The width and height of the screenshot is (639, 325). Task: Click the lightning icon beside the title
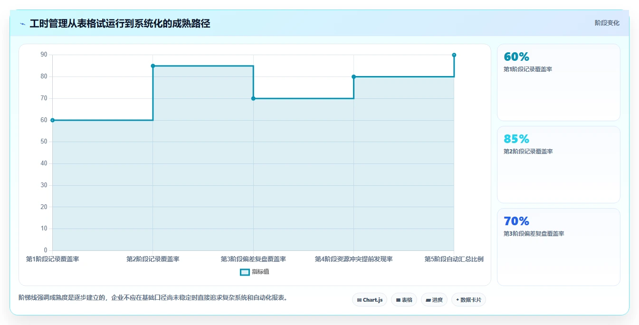pos(22,24)
